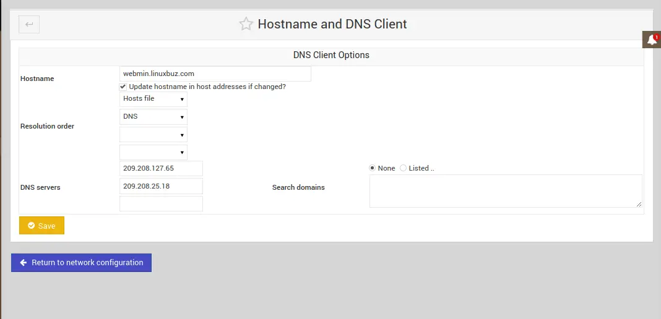Image resolution: width=661 pixels, height=319 pixels.
Task: Open the notifications bell icon
Action: click(652, 40)
